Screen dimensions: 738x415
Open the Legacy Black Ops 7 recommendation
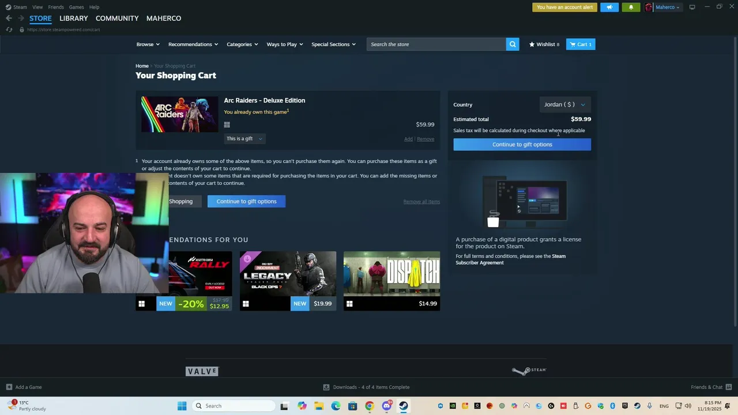[x=288, y=281]
